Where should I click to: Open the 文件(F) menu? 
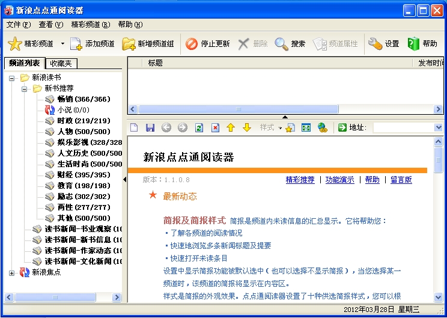pyautogui.click(x=19, y=25)
